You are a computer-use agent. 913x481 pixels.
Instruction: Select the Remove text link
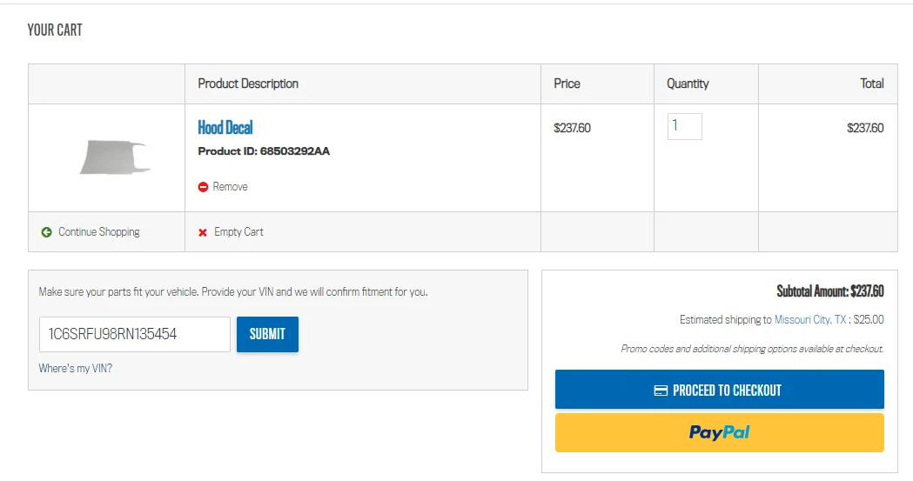[230, 187]
